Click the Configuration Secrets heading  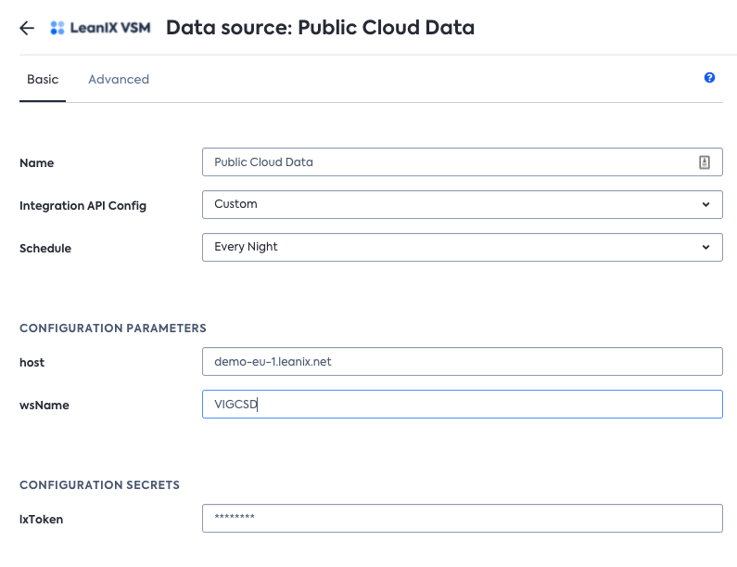pyautogui.click(x=99, y=485)
